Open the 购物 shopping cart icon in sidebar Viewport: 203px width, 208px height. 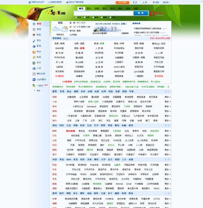coord(34,35)
